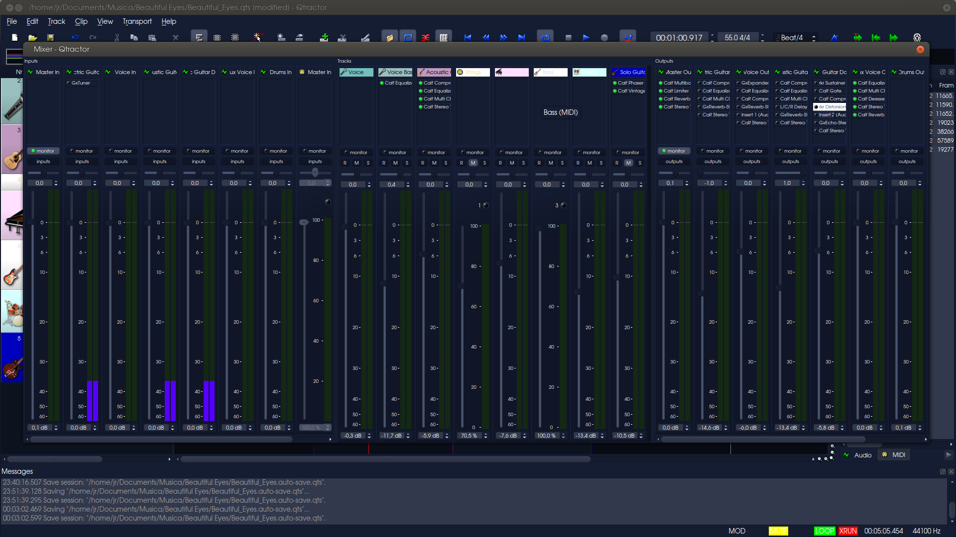
Task: Step the transport time 00:01:00.917 spinner
Action: (x=713, y=38)
